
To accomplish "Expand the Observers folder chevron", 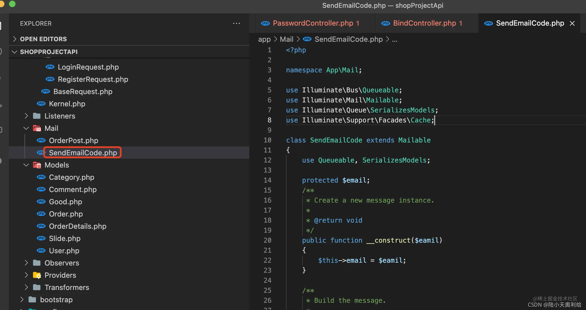I will coord(26,263).
